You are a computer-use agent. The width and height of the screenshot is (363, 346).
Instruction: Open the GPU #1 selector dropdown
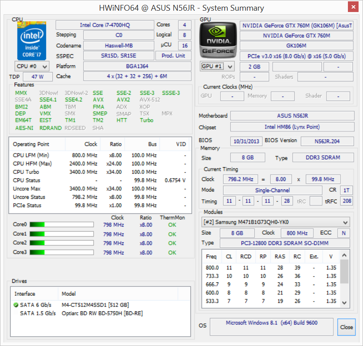coord(217,67)
